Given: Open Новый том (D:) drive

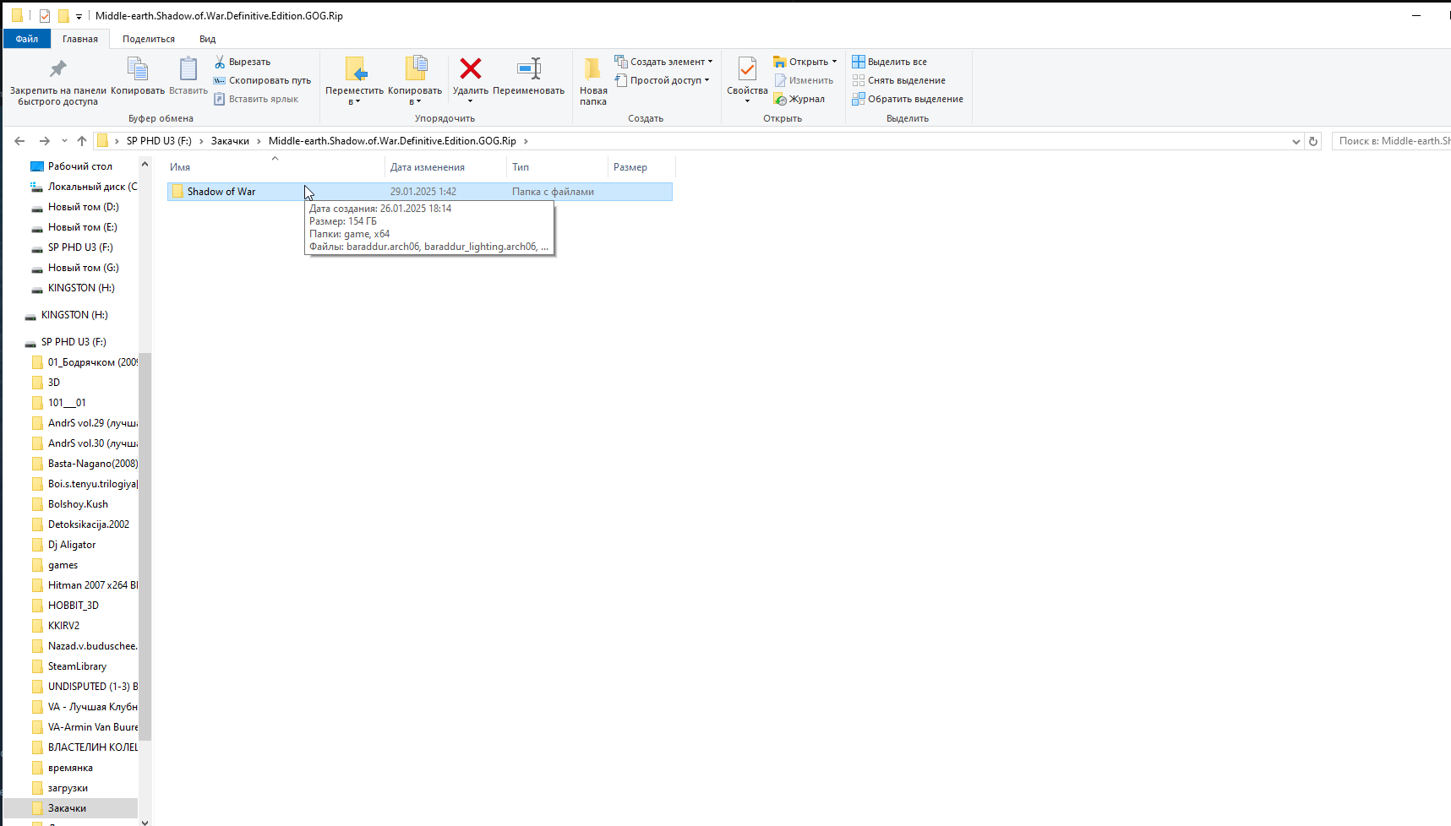Looking at the screenshot, I should point(84,207).
